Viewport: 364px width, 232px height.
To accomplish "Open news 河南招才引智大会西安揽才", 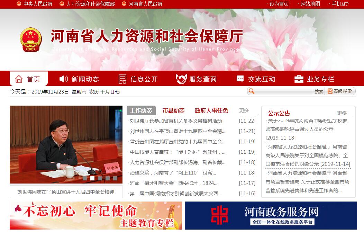I will (173, 183).
